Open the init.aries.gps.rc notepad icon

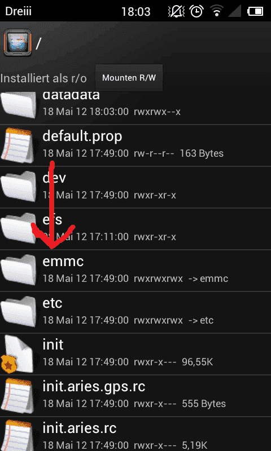coord(17,396)
